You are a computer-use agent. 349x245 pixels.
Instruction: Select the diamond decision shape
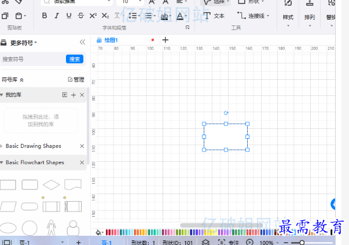pos(51,185)
